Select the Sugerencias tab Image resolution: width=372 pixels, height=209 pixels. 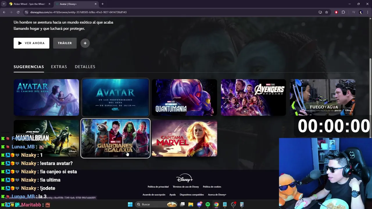29,67
